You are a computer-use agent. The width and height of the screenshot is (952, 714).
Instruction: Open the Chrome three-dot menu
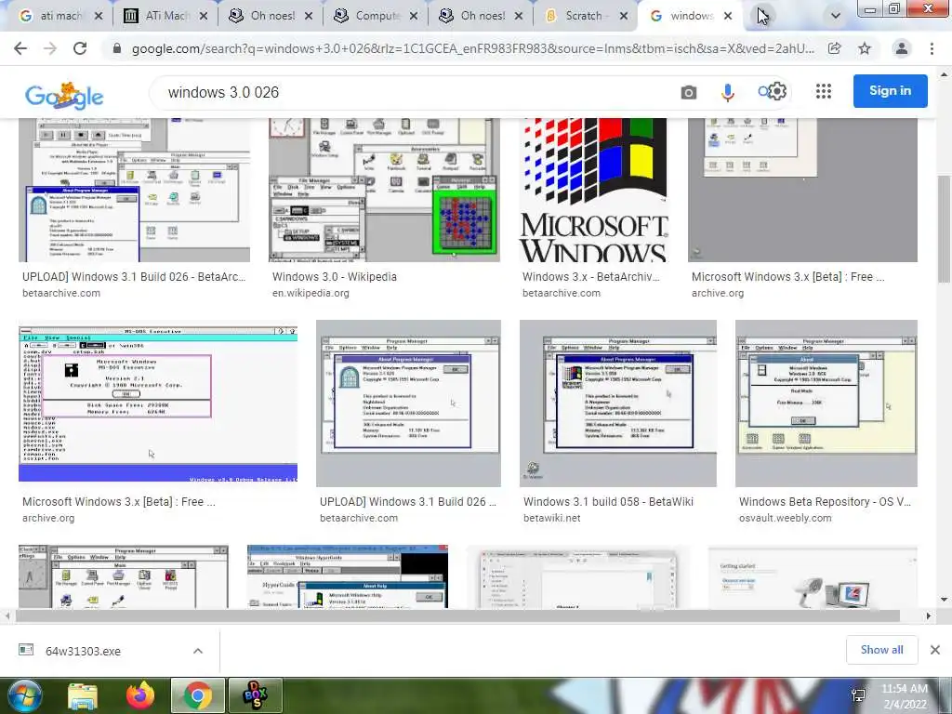932,48
